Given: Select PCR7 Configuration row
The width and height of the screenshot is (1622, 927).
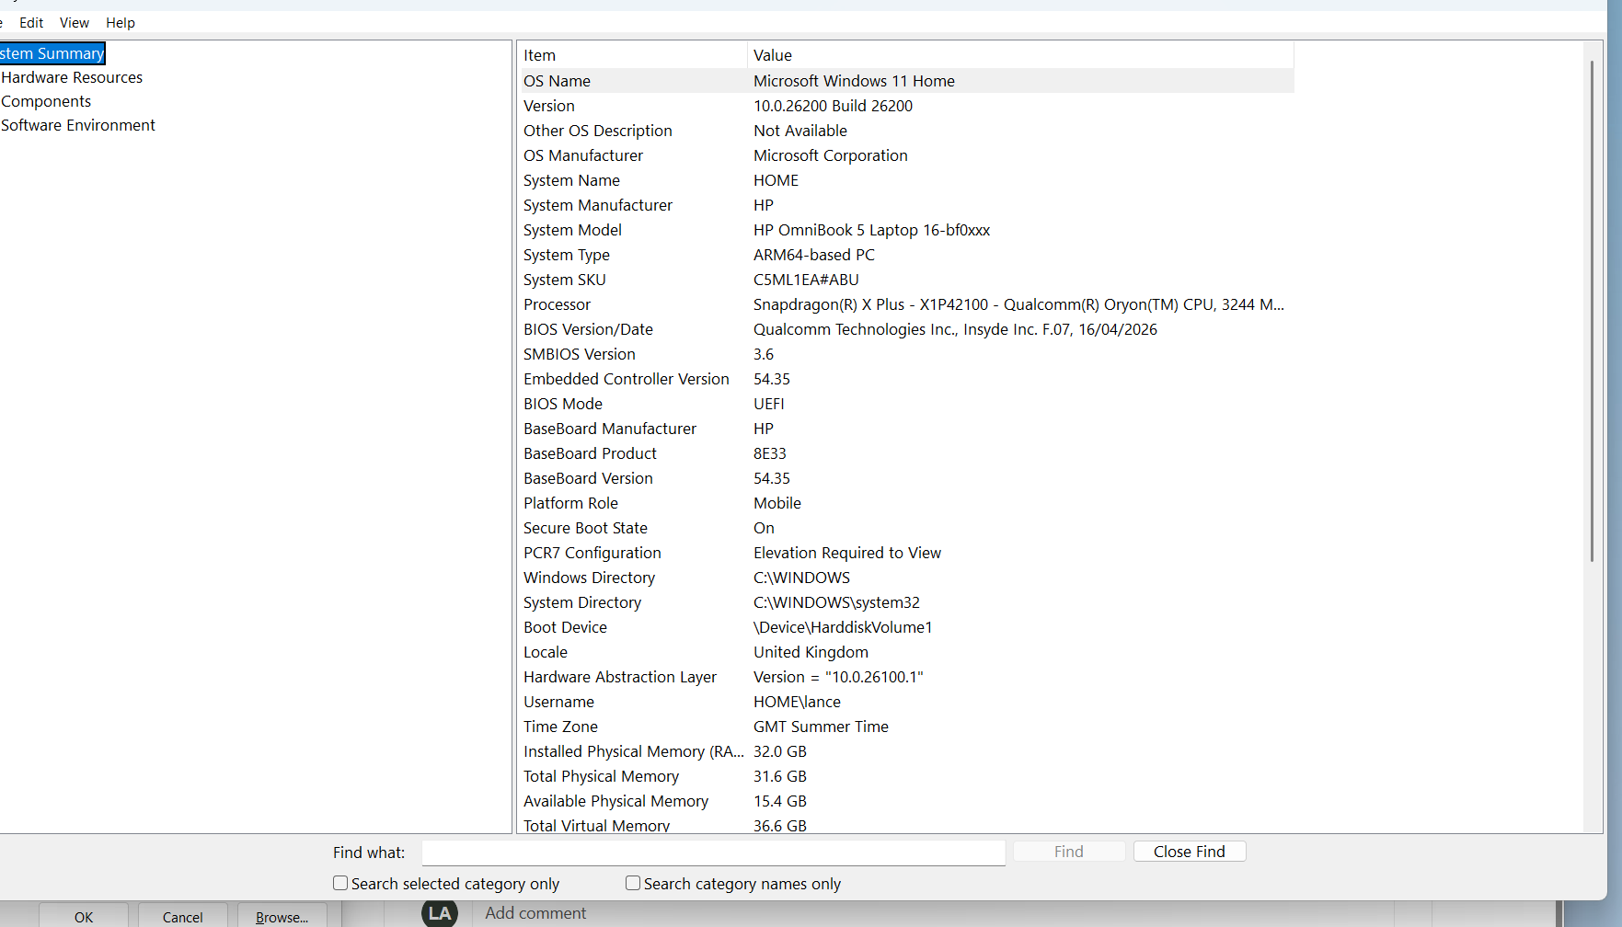Looking at the screenshot, I should pos(907,553).
